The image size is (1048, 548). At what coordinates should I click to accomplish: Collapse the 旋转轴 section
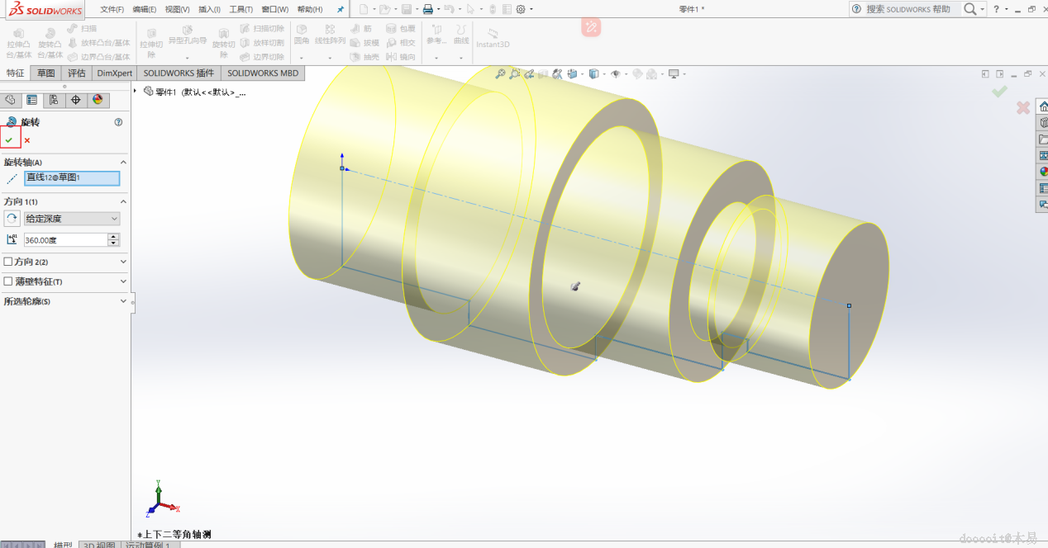click(123, 163)
